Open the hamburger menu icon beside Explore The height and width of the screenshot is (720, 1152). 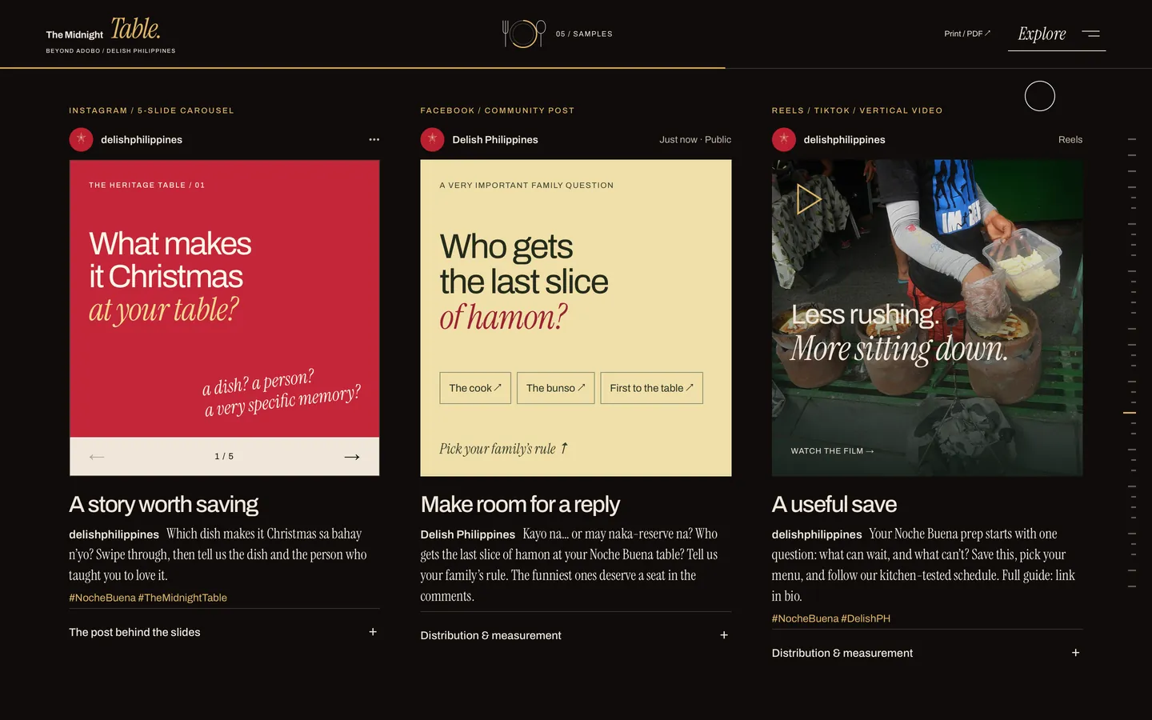(x=1090, y=34)
